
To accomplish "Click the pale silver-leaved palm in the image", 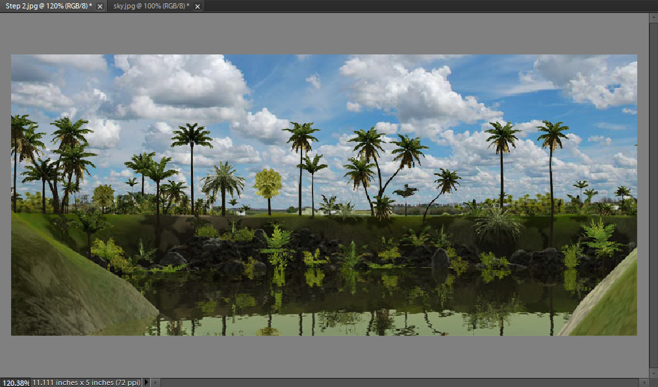I will pyautogui.click(x=222, y=182).
